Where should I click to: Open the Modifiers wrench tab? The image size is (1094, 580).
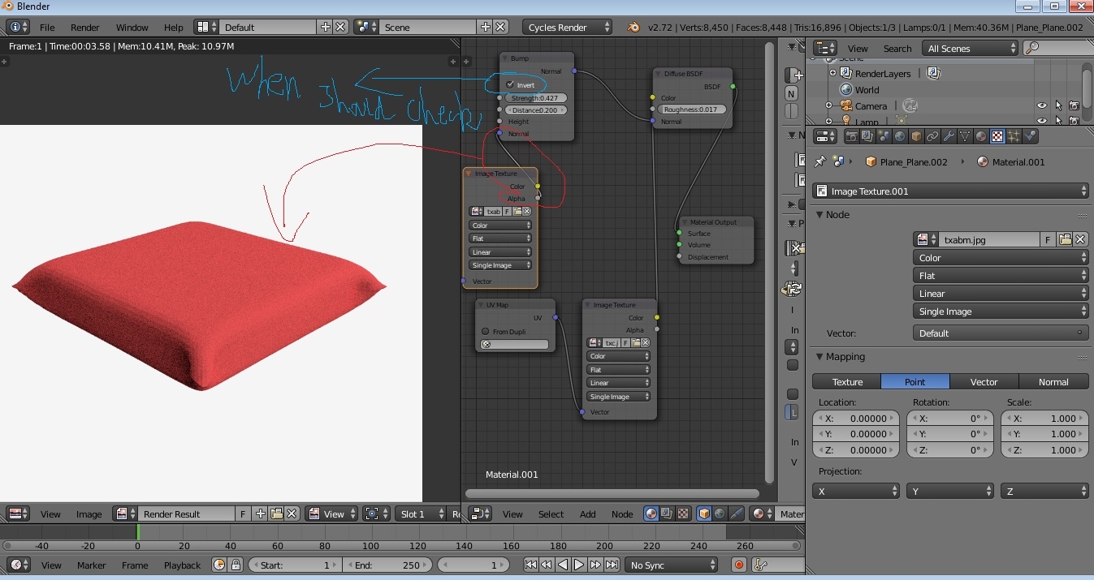[x=949, y=136]
